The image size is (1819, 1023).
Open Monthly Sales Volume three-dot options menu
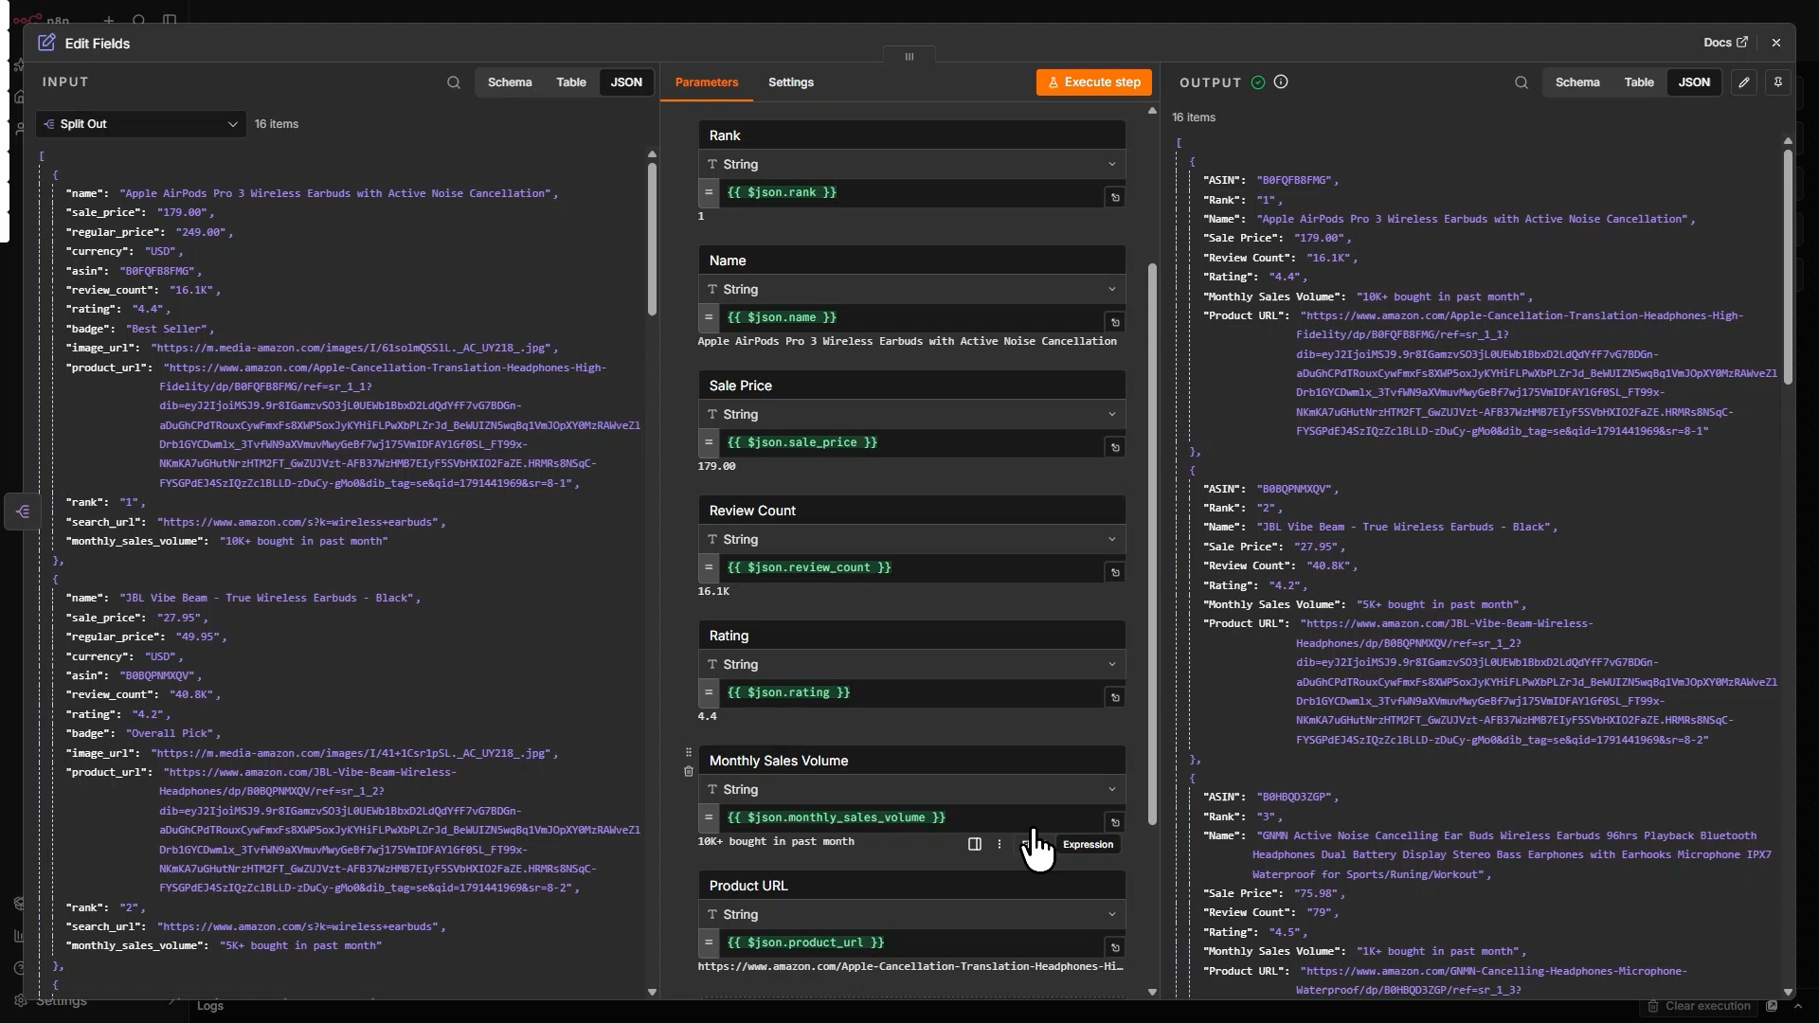(1000, 844)
